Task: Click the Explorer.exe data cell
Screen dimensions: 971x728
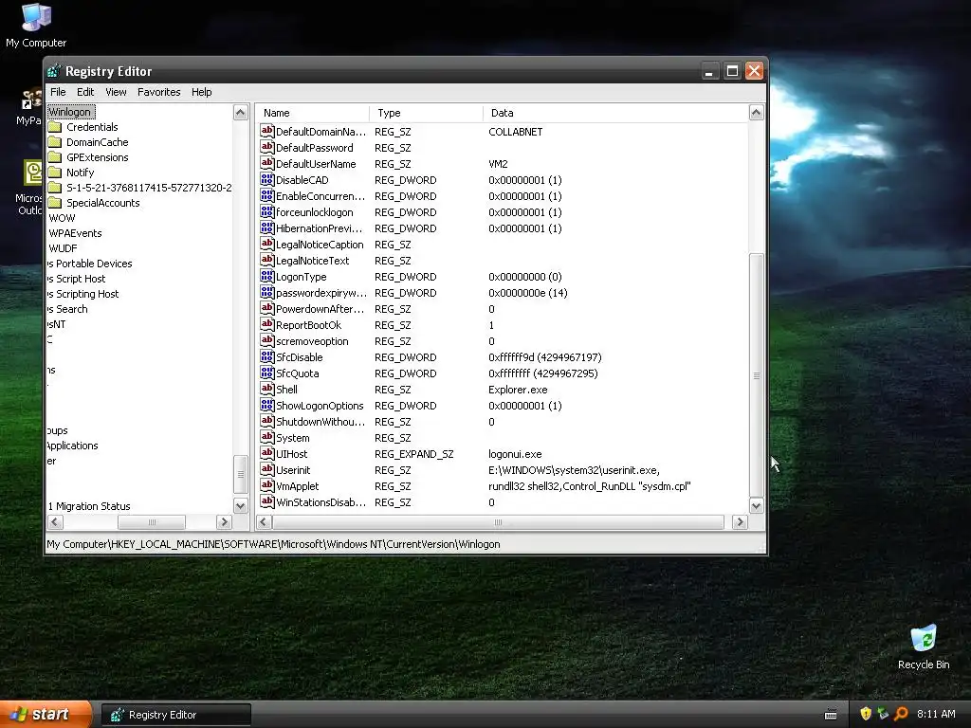Action: click(518, 390)
